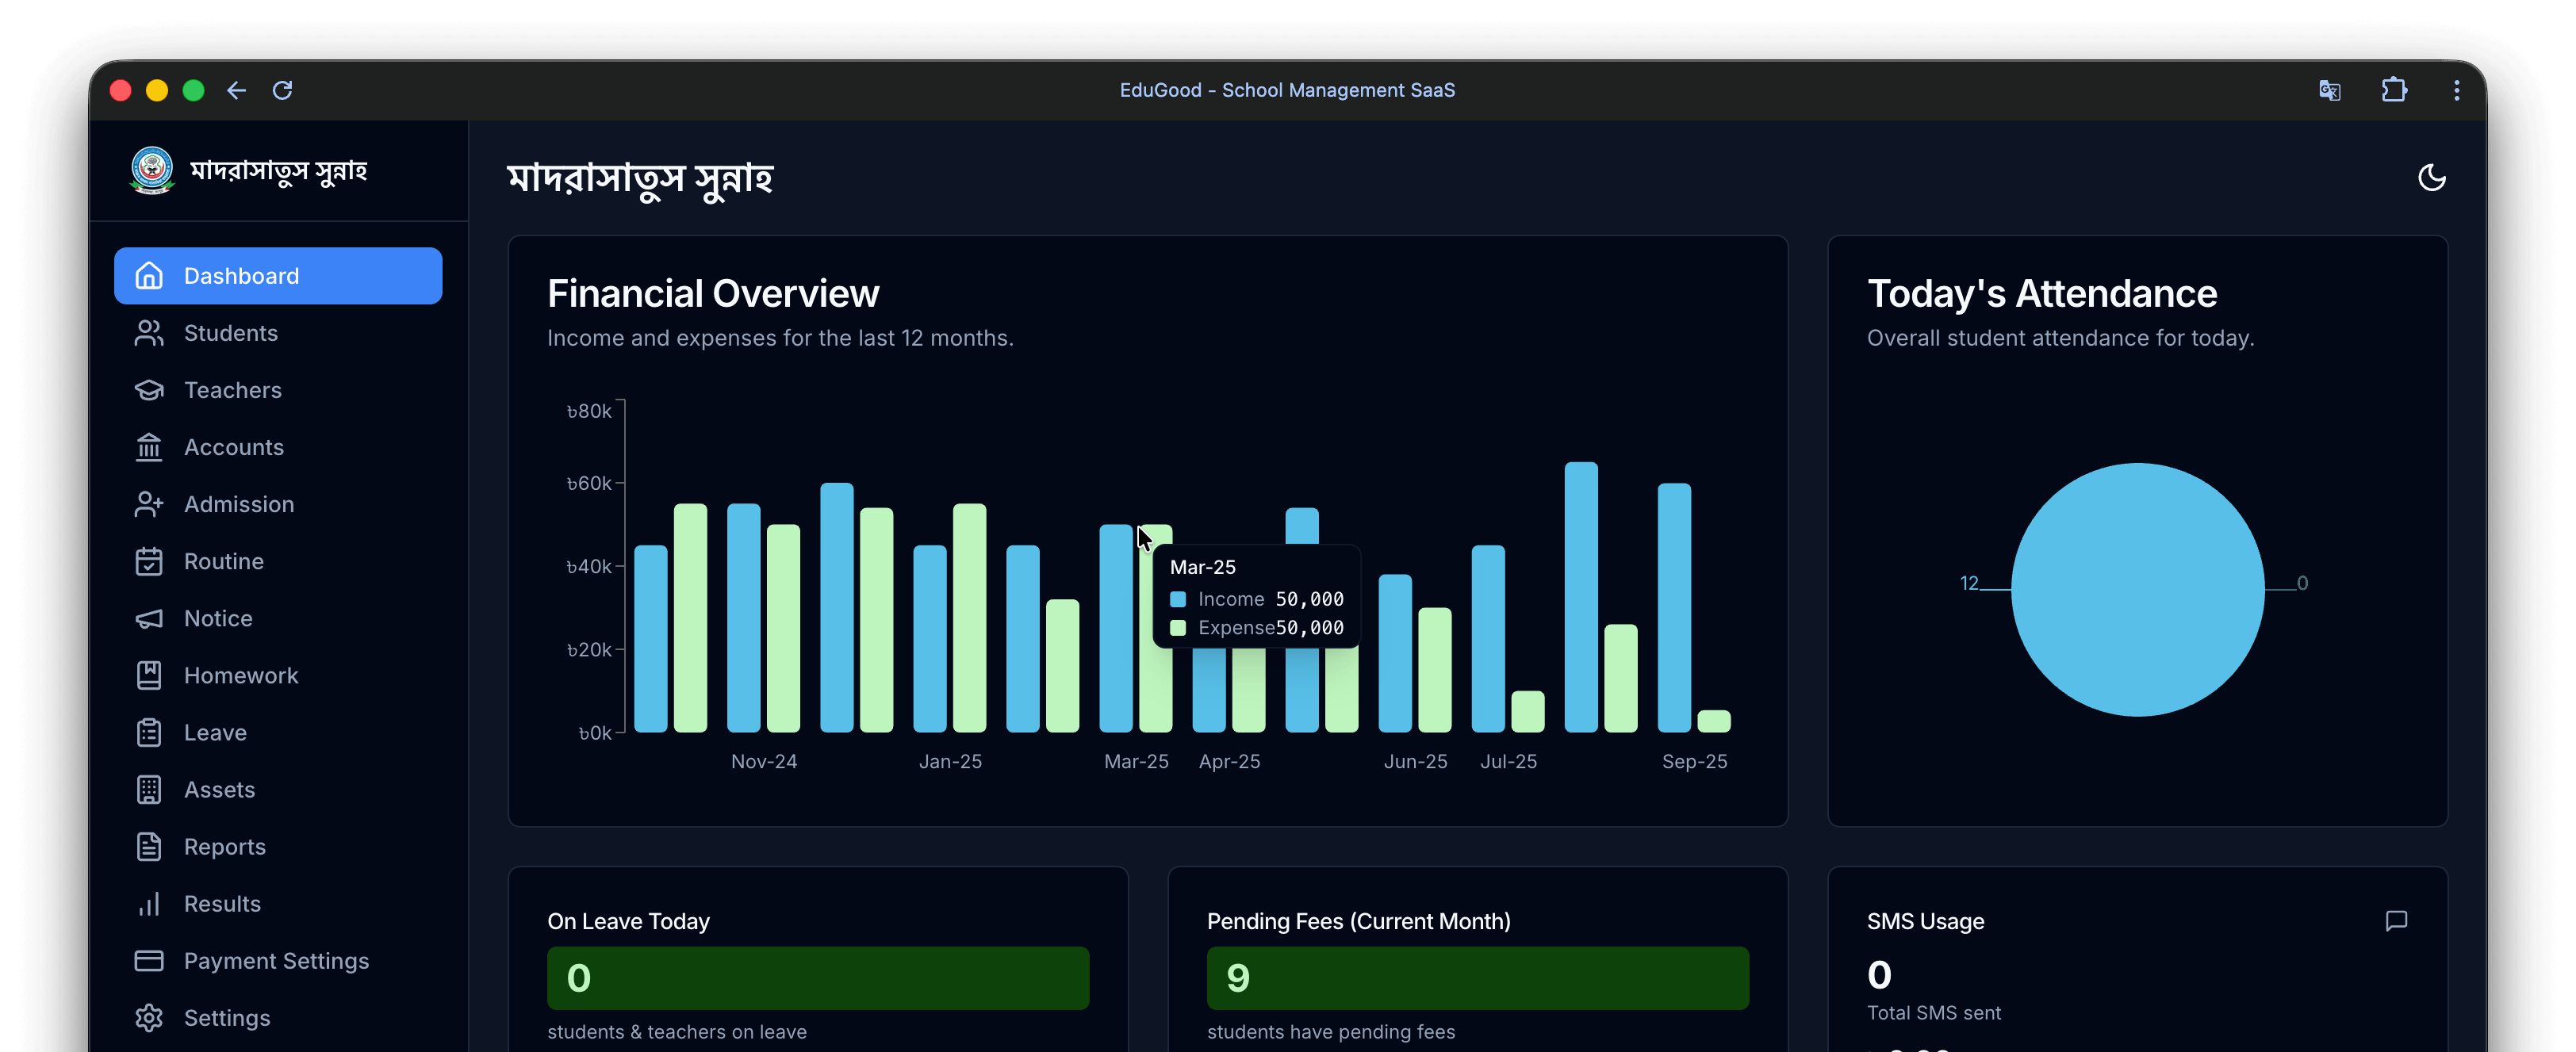Toggle dark mode with the moon icon

pos(2431,178)
